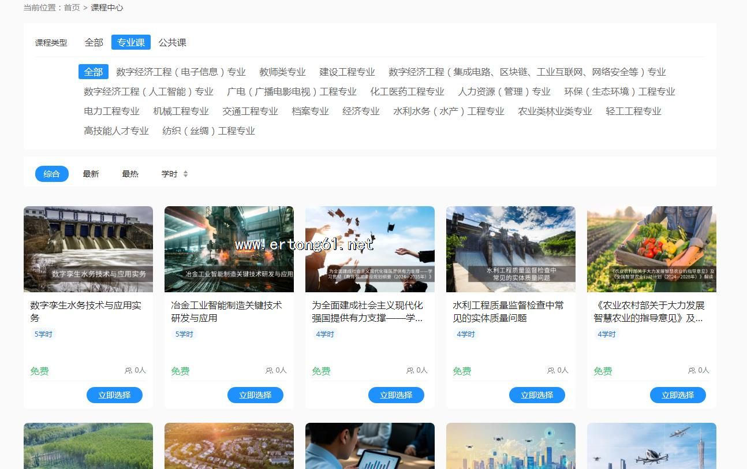The height and width of the screenshot is (469, 747).
Task: Show 全部 course types
Action: tap(94, 42)
